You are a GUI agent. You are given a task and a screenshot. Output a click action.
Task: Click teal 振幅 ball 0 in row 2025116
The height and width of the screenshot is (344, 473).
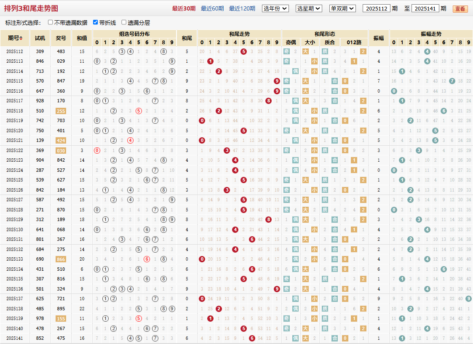tap(394, 91)
